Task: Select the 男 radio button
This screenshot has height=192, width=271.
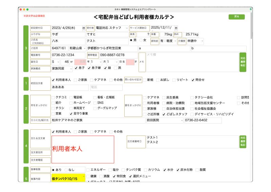Action: click(131, 40)
